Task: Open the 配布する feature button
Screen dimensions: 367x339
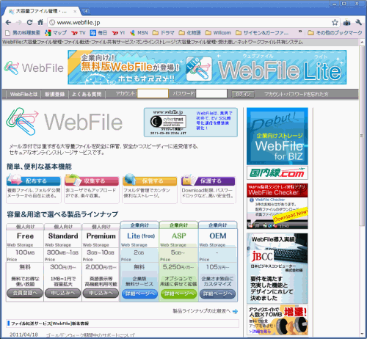Action: 34,181
